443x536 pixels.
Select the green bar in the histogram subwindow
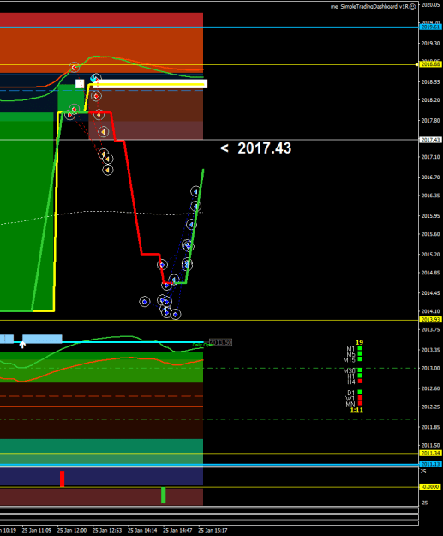pyautogui.click(x=164, y=496)
